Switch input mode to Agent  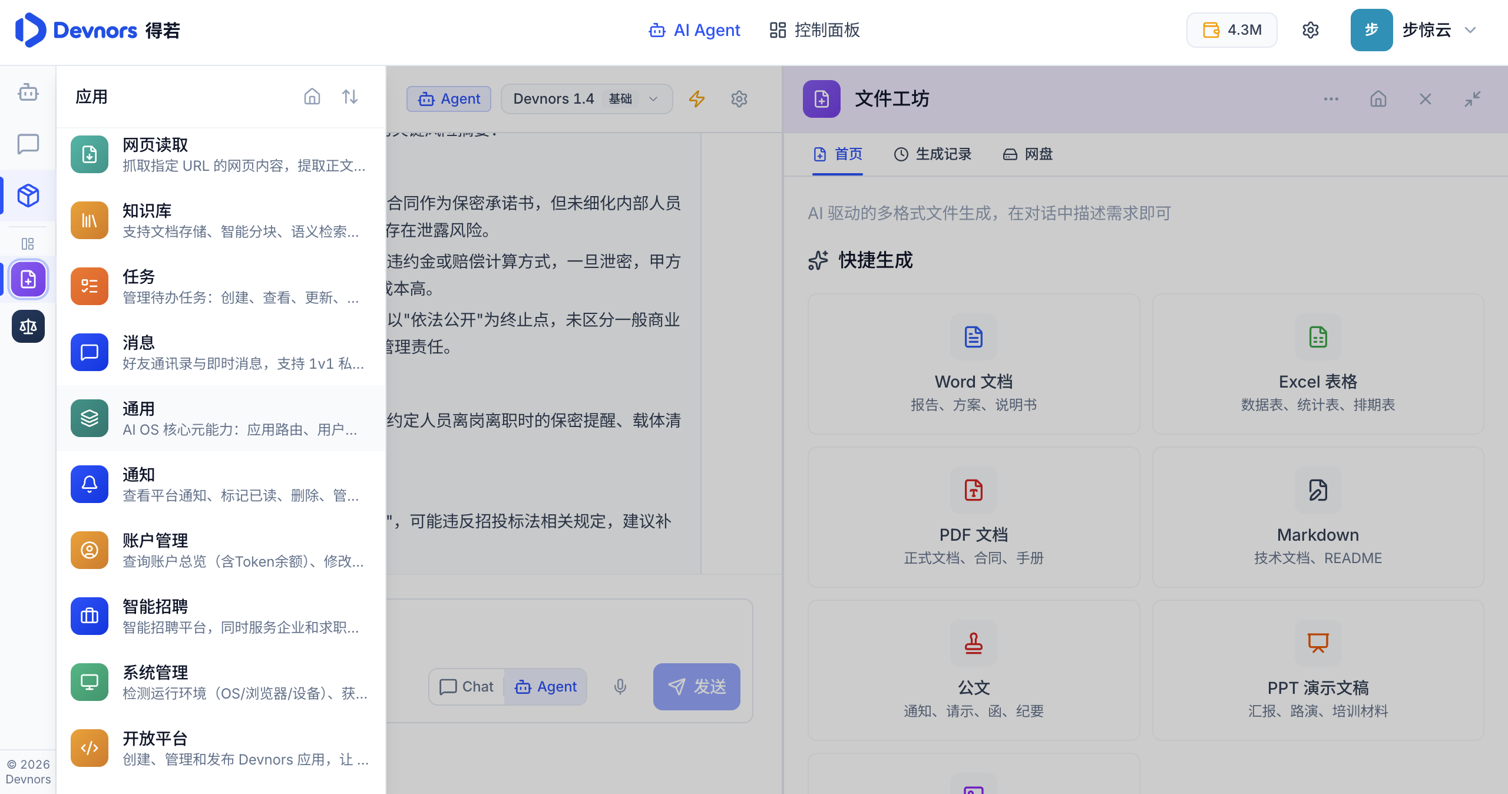[x=545, y=686]
